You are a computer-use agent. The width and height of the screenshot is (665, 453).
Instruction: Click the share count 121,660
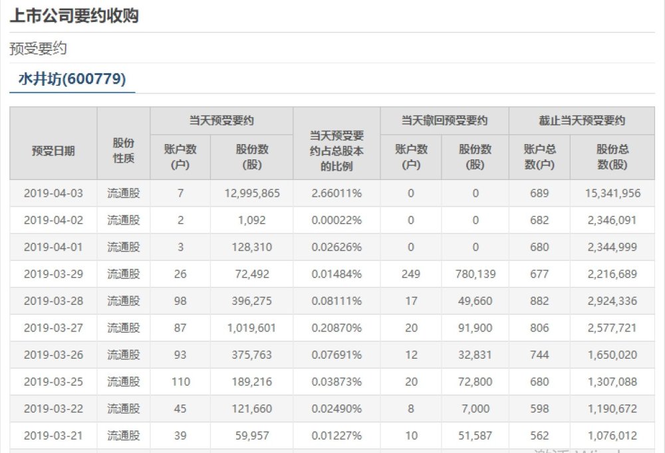point(252,408)
